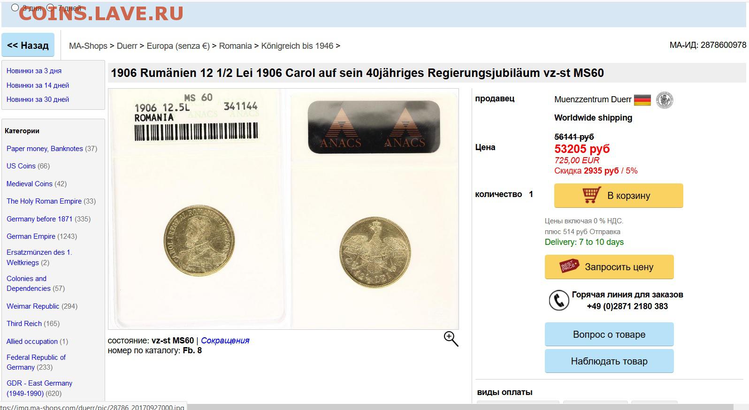This screenshot has height=410, width=749.
Task: Click the shopping cart icon in В корзину
Action: [591, 195]
